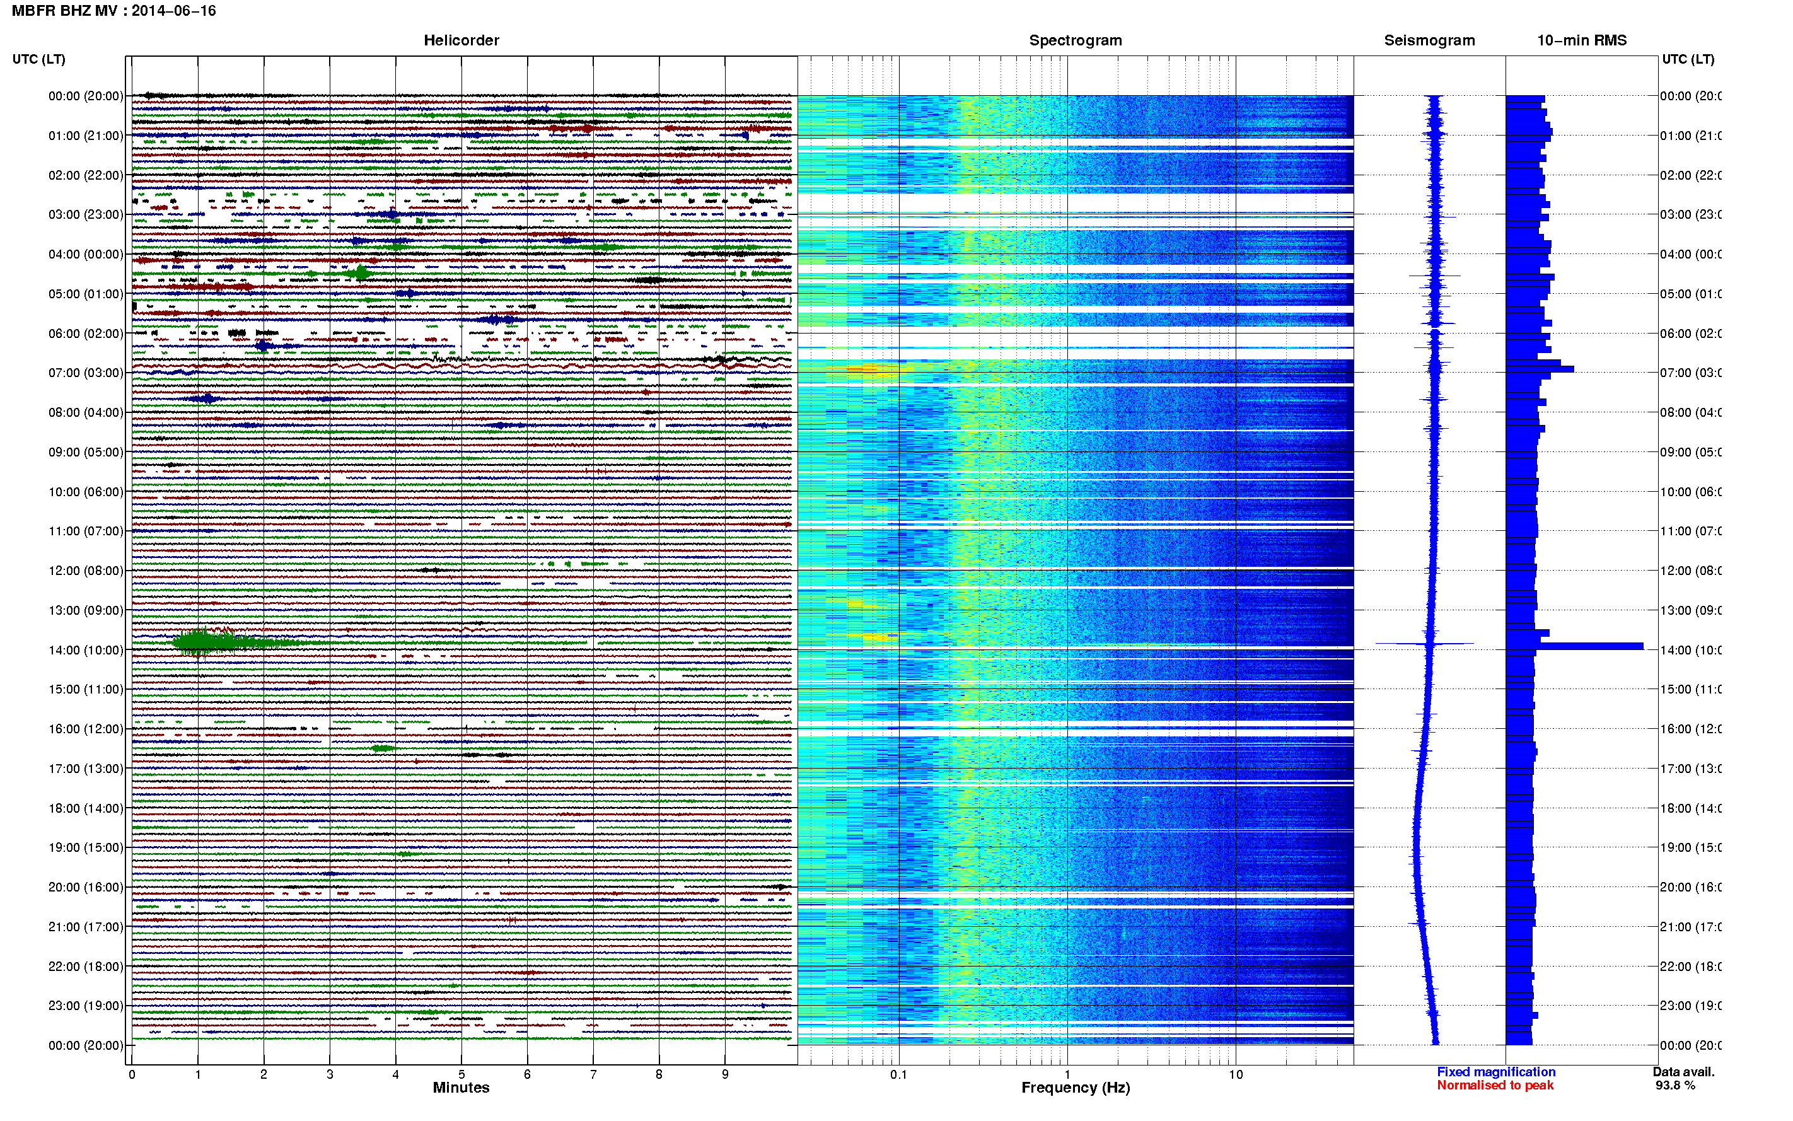Click the left 08:00 (04:00) time label

click(x=86, y=412)
